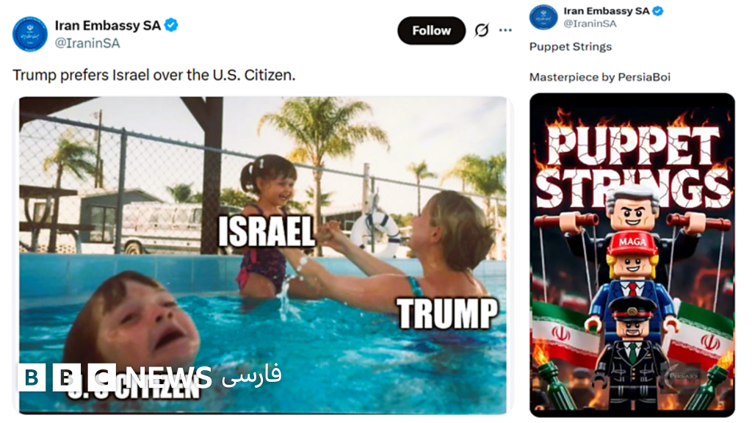
Task: Click the right tweet's blue verified badge
Action: pos(659,10)
